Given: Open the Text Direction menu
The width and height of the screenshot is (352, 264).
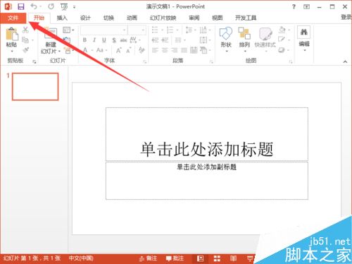Looking at the screenshot, I should point(205,30).
